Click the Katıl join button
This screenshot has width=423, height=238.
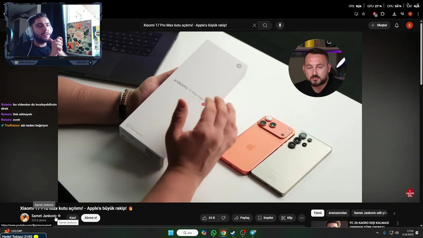[72, 218]
